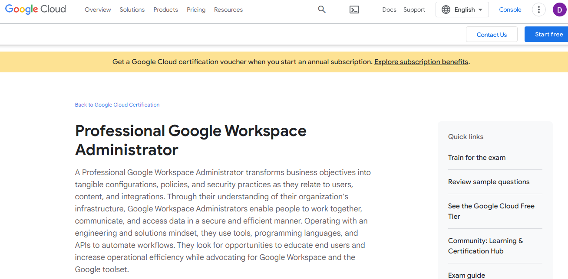568x279 pixels.
Task: Open the Docs link
Action: 389,10
